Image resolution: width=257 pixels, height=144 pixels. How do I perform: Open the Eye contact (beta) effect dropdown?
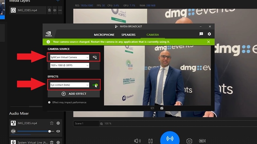70,85
